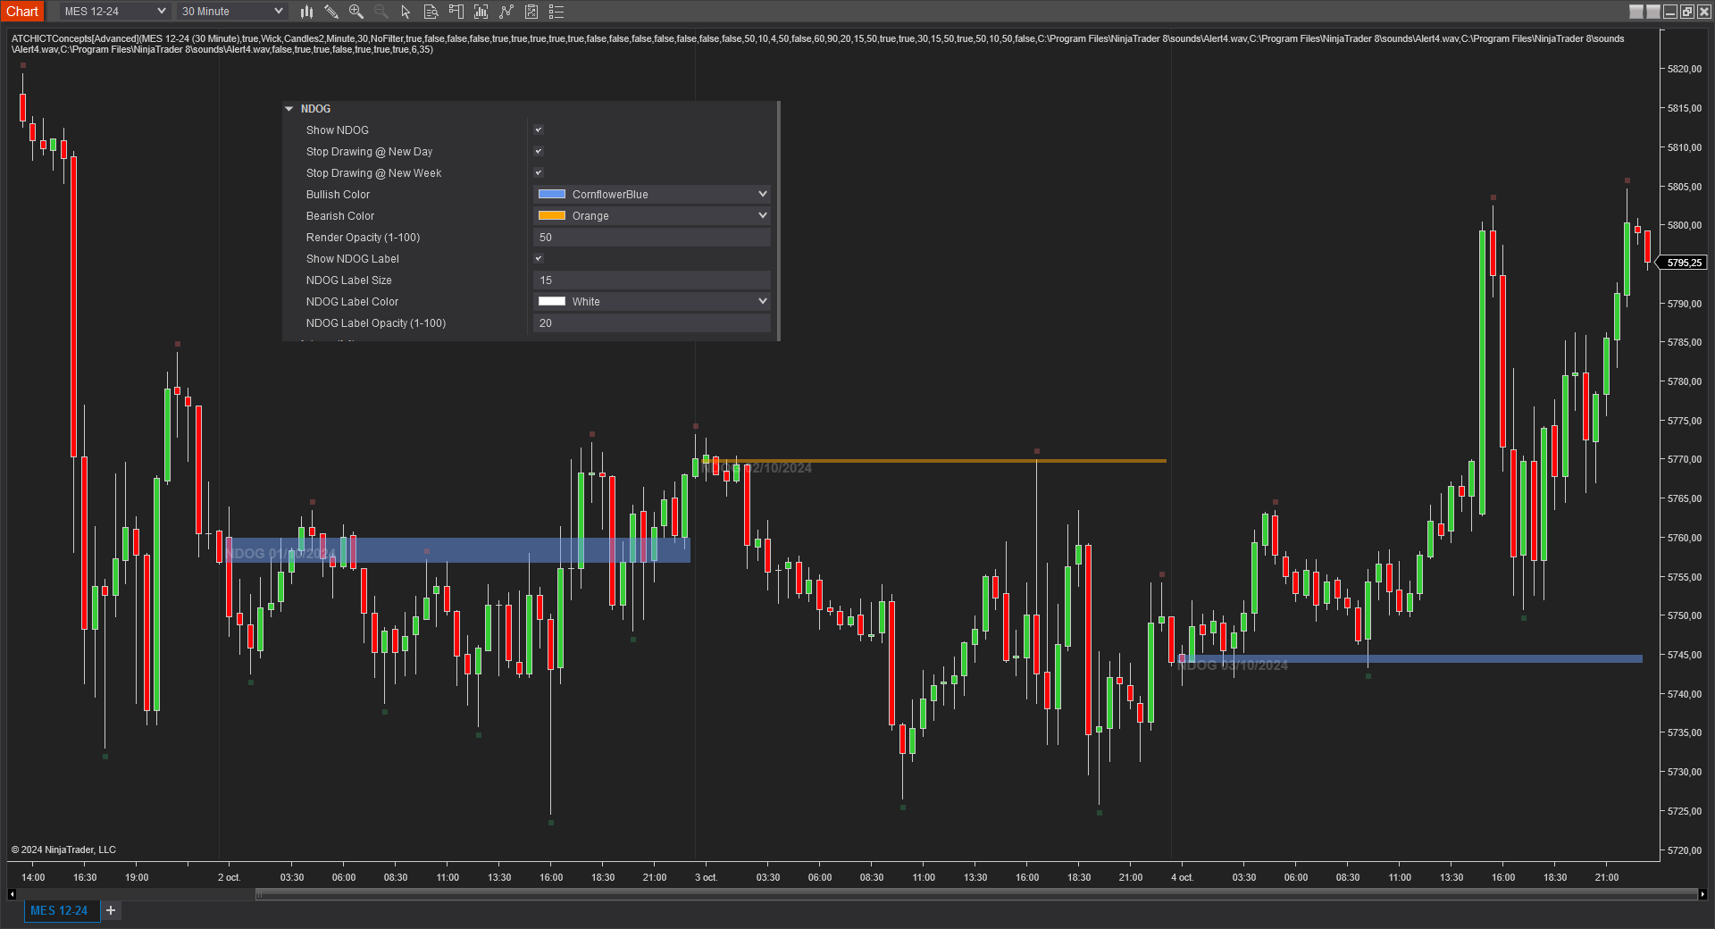Minimize the chart window

click(1670, 12)
